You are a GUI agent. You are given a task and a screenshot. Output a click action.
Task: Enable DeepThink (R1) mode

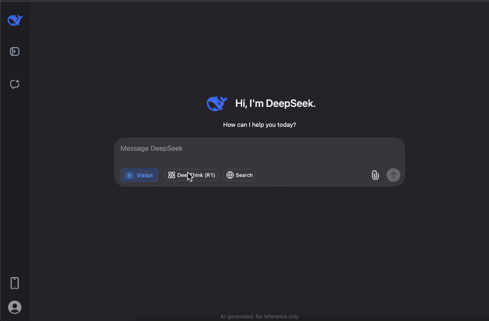coord(191,175)
